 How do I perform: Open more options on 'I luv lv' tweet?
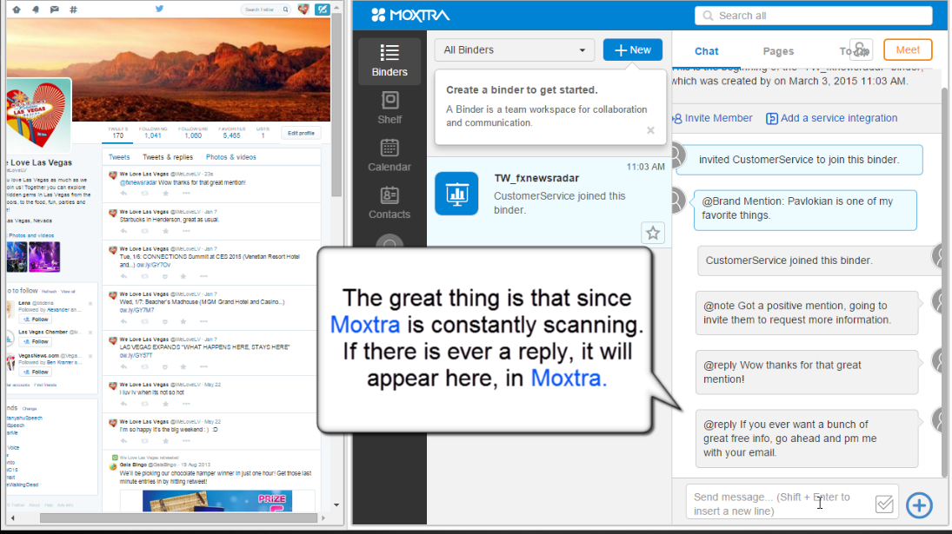click(x=186, y=404)
